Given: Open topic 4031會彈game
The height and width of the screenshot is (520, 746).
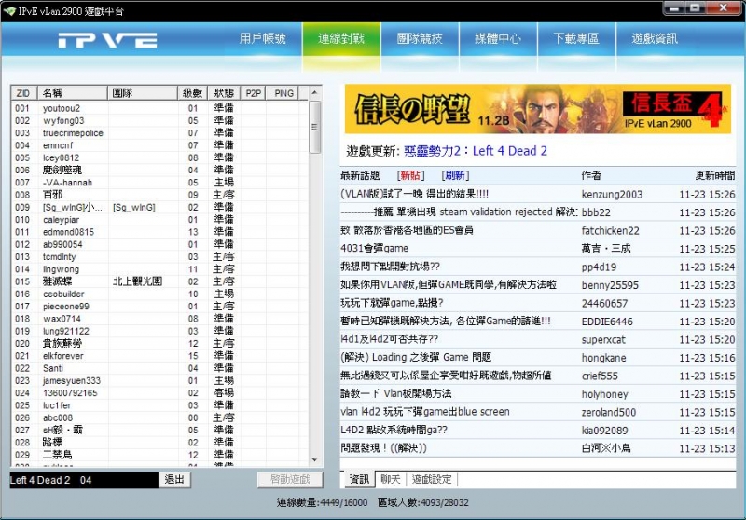Looking at the screenshot, I should 375,248.
